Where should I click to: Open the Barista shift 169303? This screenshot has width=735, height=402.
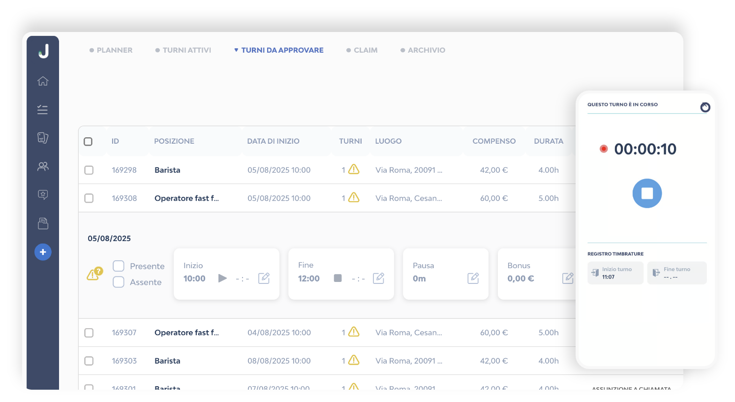point(167,361)
